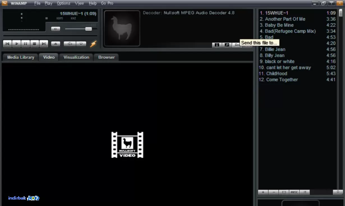The image size is (345, 206).
Task: Click the song seek bar
Action: coord(50,36)
